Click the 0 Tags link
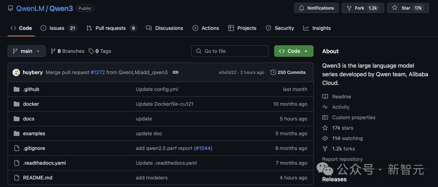This screenshot has width=438, height=187. tap(100, 51)
